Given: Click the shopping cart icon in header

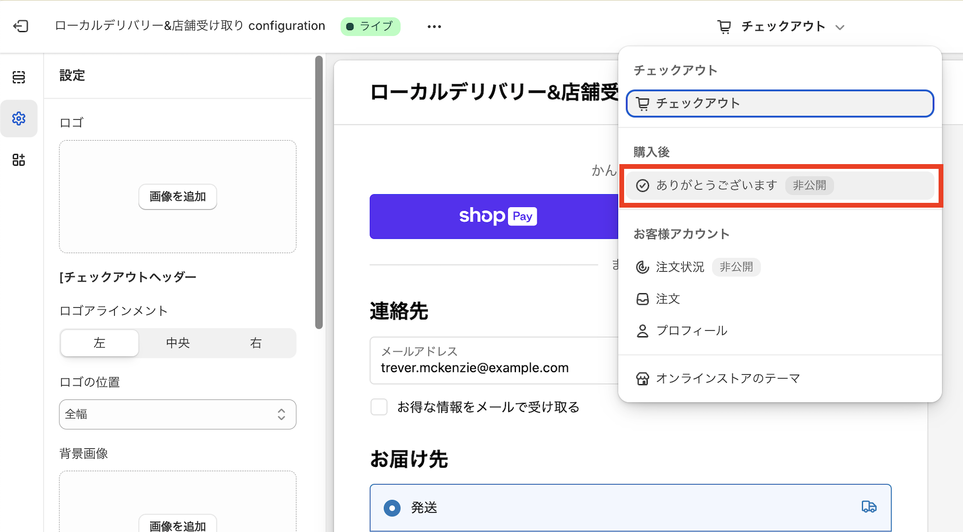Looking at the screenshot, I should pyautogui.click(x=724, y=26).
